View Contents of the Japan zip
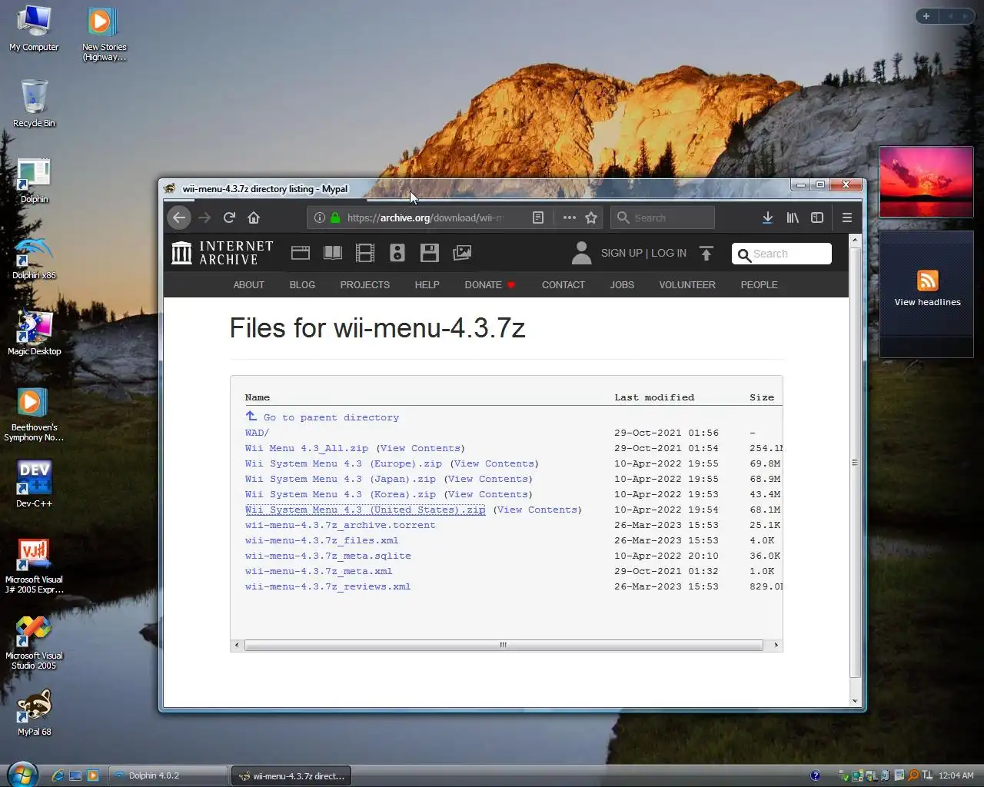The image size is (984, 787). coord(488,479)
